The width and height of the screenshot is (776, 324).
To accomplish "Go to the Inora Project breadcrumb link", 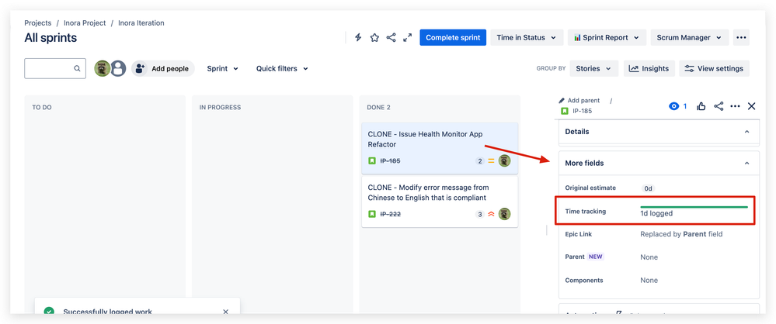I will [x=85, y=23].
